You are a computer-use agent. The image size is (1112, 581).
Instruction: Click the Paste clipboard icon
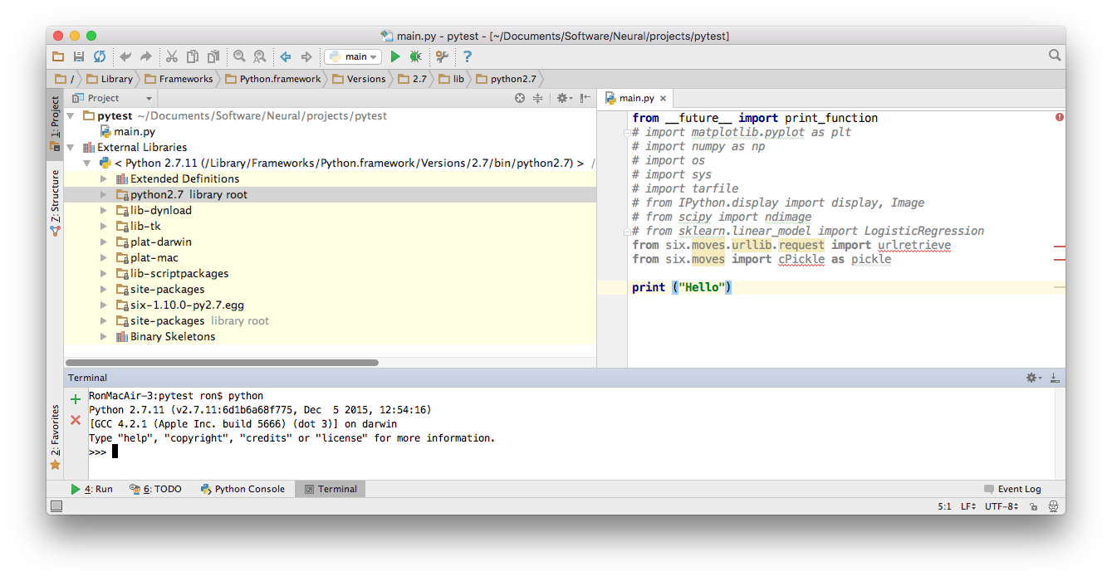tap(213, 56)
